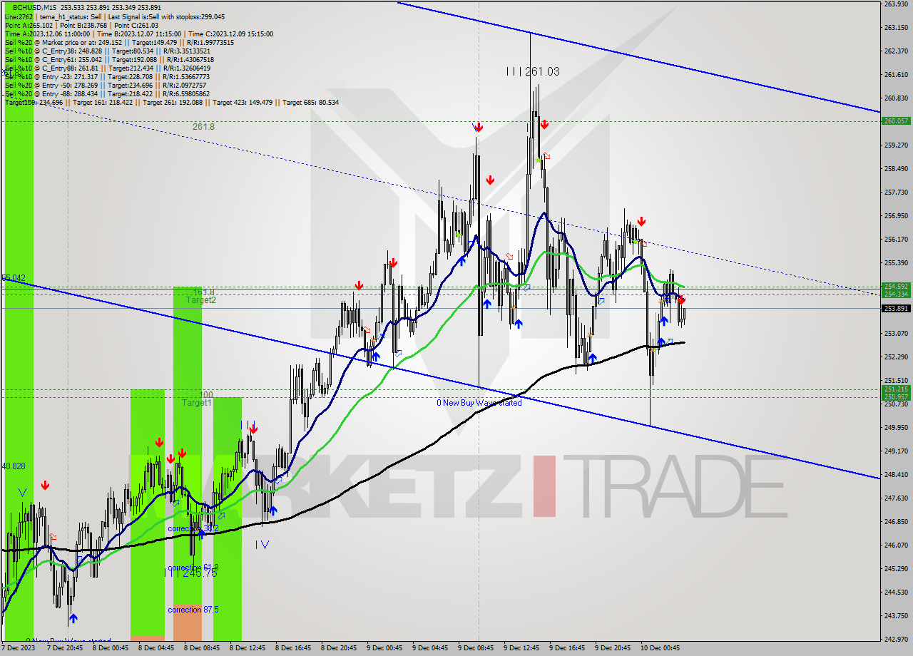Click the 'Sell %20 @ Market price or at: 249.152' line

[63, 42]
